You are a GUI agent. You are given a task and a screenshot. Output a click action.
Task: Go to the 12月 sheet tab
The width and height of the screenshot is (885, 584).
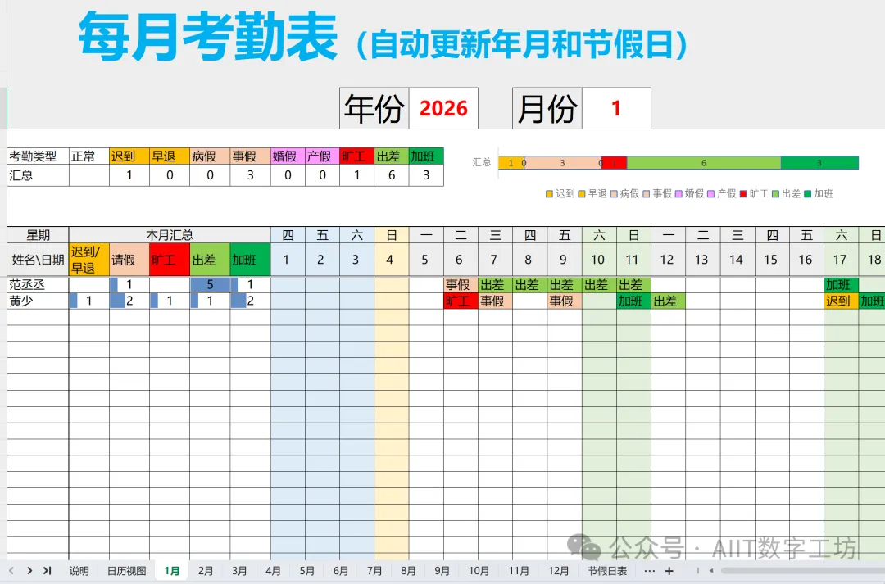coord(558,571)
